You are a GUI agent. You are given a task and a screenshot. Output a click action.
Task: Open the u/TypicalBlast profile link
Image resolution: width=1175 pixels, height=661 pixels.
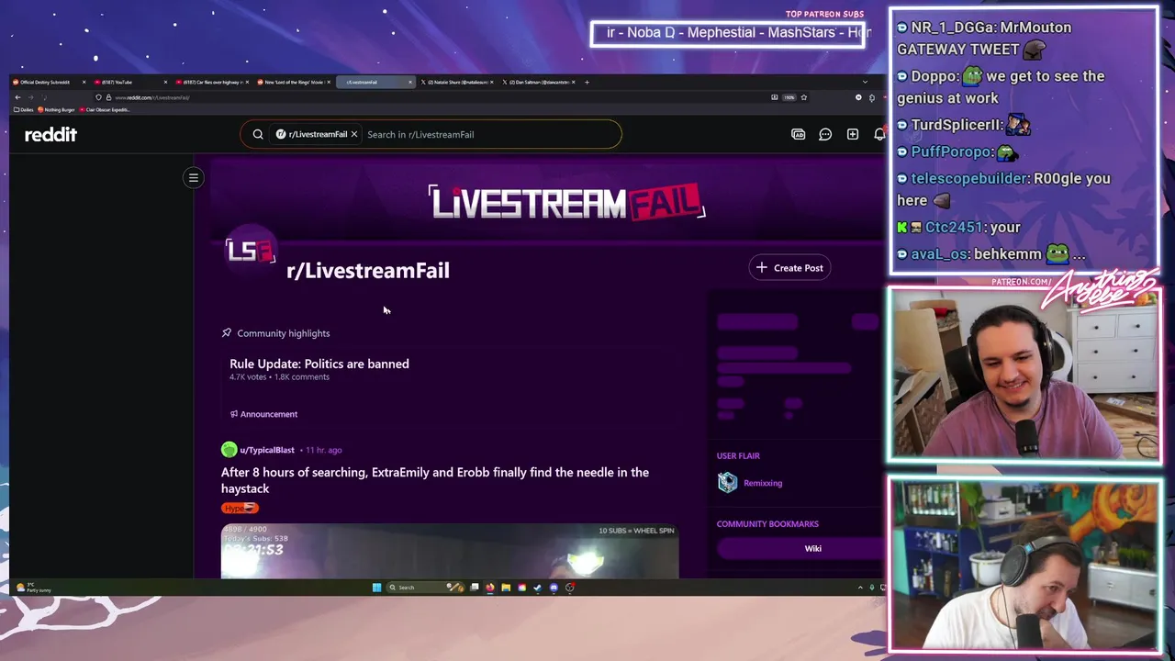(267, 450)
